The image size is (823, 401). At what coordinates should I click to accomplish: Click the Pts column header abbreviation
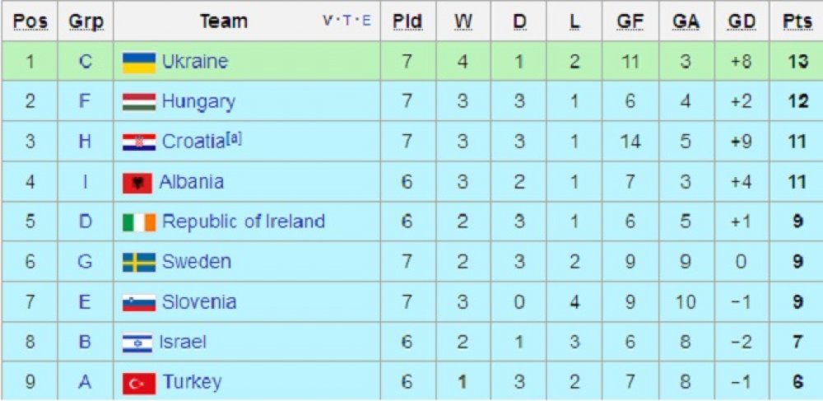(797, 22)
